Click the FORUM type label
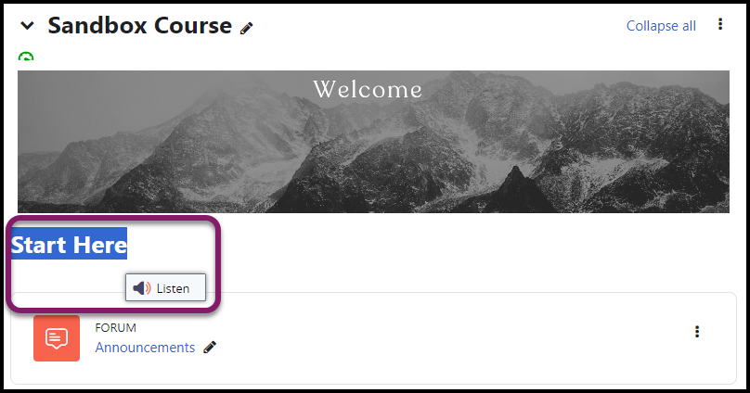Viewport: 750px width, 393px height. pyautogui.click(x=115, y=327)
